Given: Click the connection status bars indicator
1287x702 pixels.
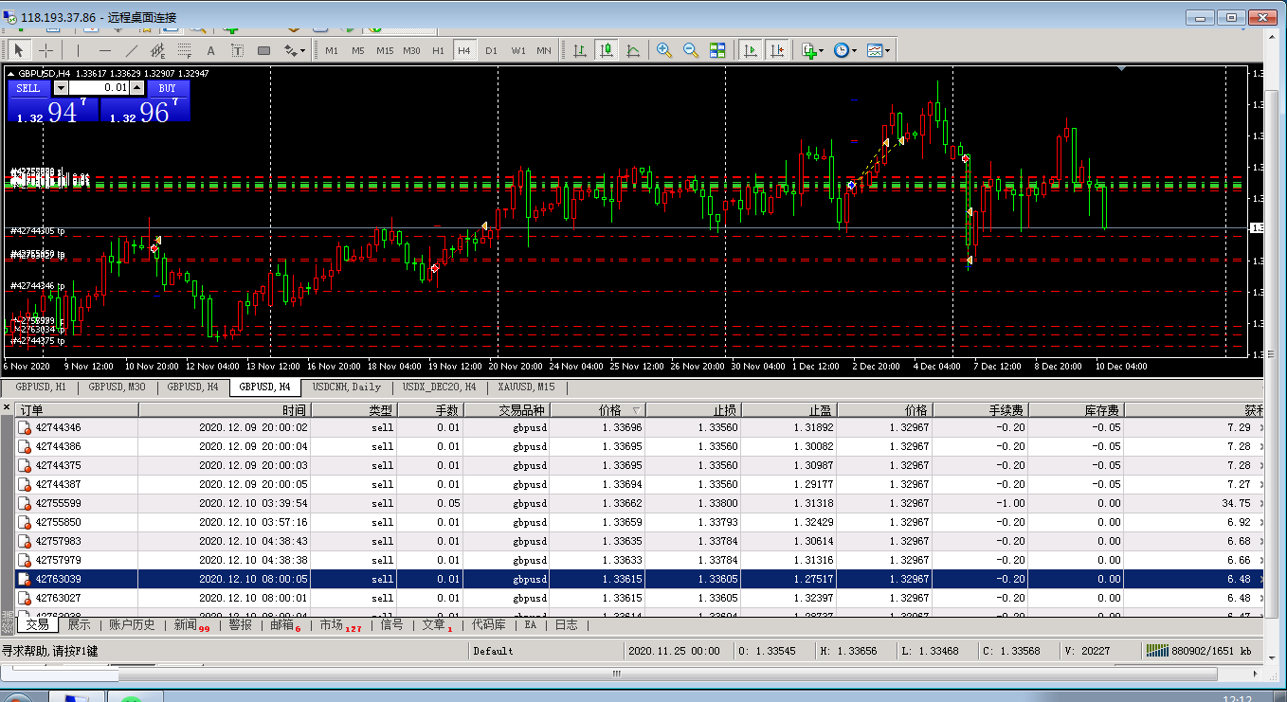Looking at the screenshot, I should tap(1158, 651).
